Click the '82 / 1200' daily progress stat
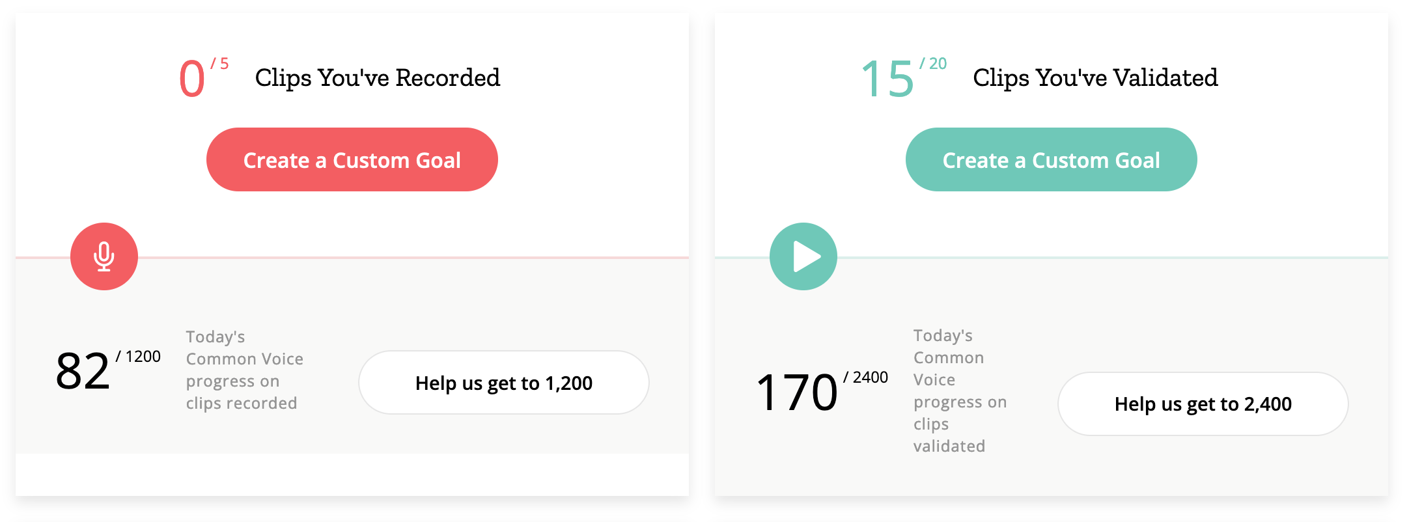 tap(107, 371)
